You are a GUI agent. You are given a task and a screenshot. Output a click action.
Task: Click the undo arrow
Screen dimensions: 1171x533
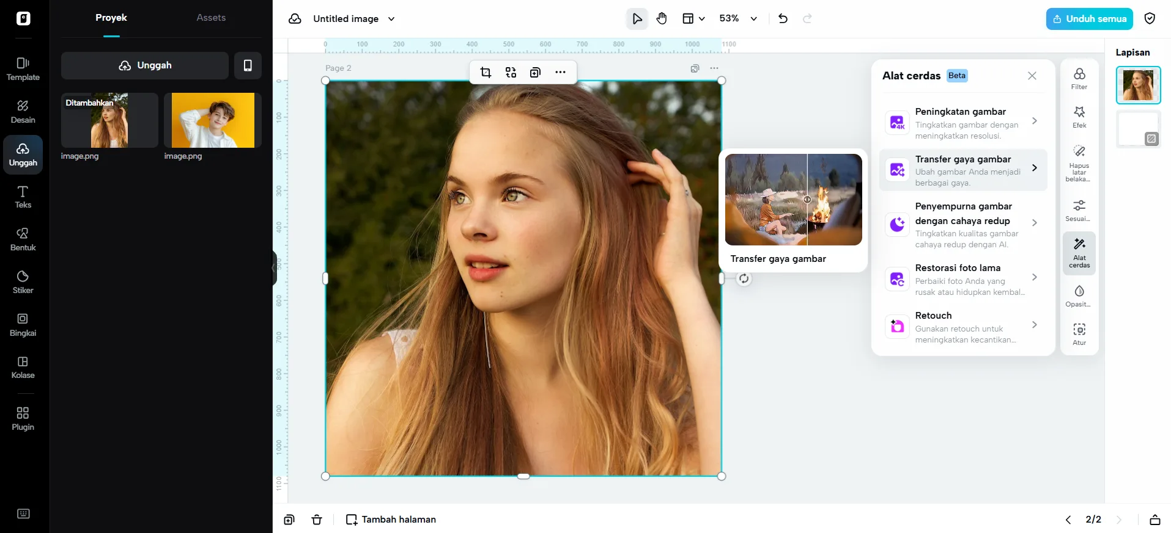[783, 19]
